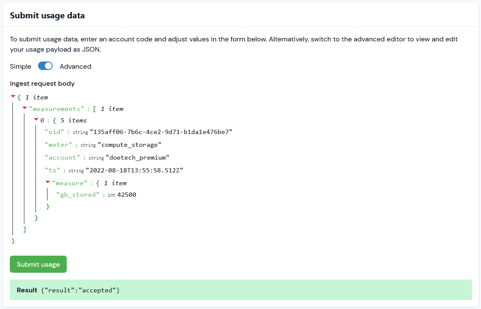Screen dimensions: 481x309
Task: Edit the account value "doetech_premium"
Action: pyautogui.click(x=137, y=158)
